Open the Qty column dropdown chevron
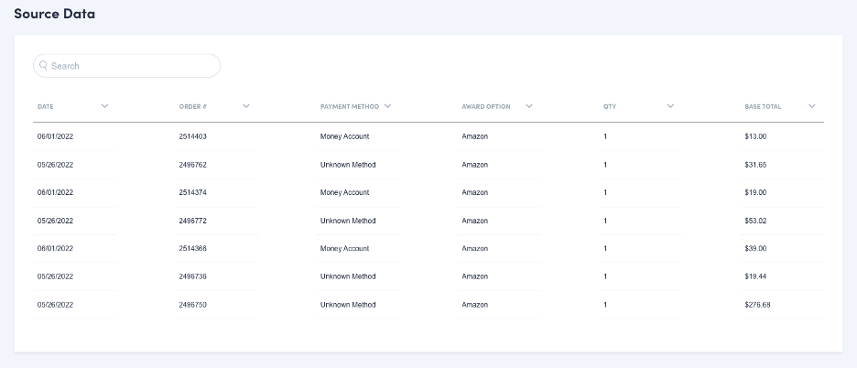The image size is (857, 368). coord(670,106)
